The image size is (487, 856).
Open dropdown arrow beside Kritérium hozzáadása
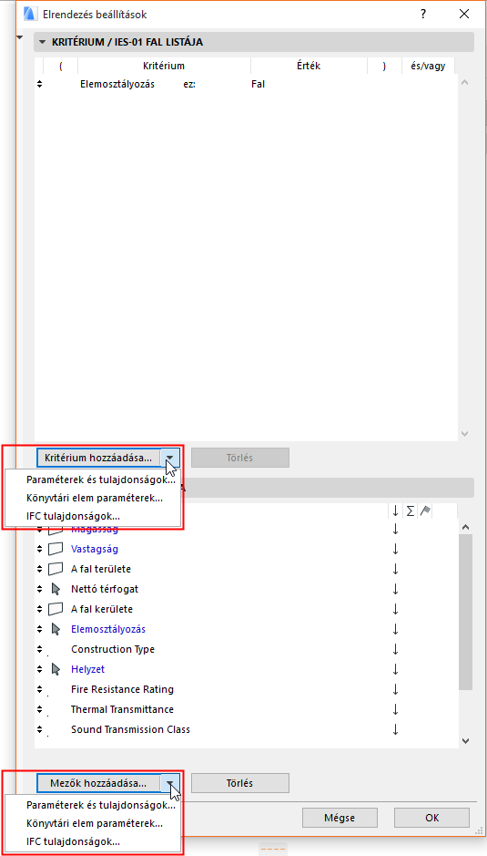coord(171,458)
